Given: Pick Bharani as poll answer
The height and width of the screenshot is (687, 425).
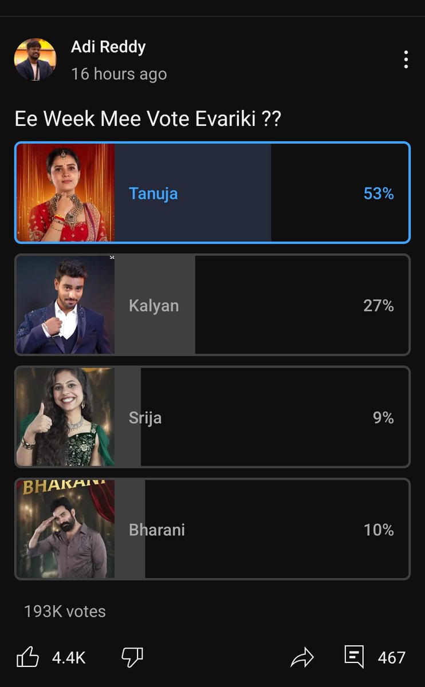Looking at the screenshot, I should [213, 529].
